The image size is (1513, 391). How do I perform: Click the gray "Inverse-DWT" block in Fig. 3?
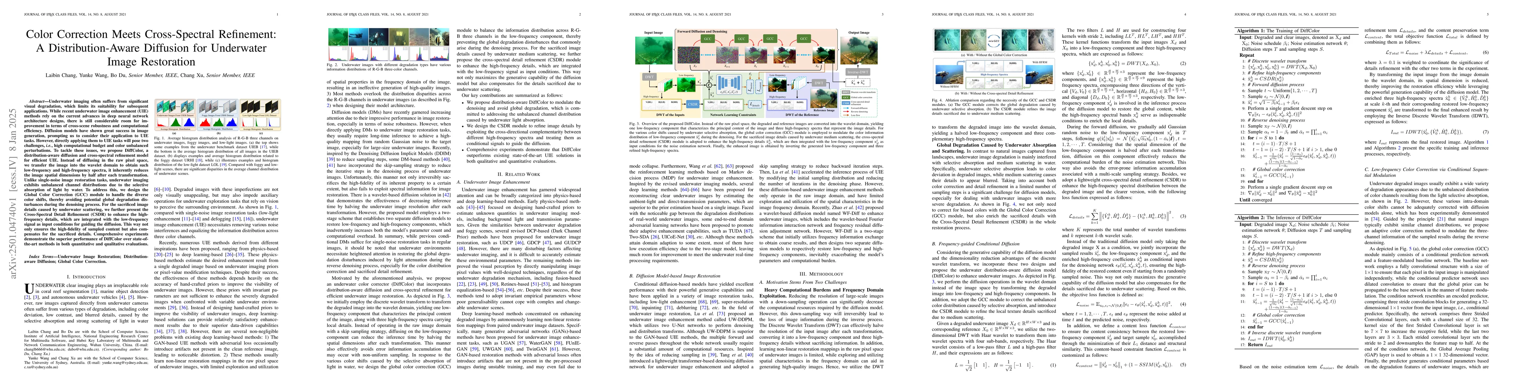click(x=858, y=71)
